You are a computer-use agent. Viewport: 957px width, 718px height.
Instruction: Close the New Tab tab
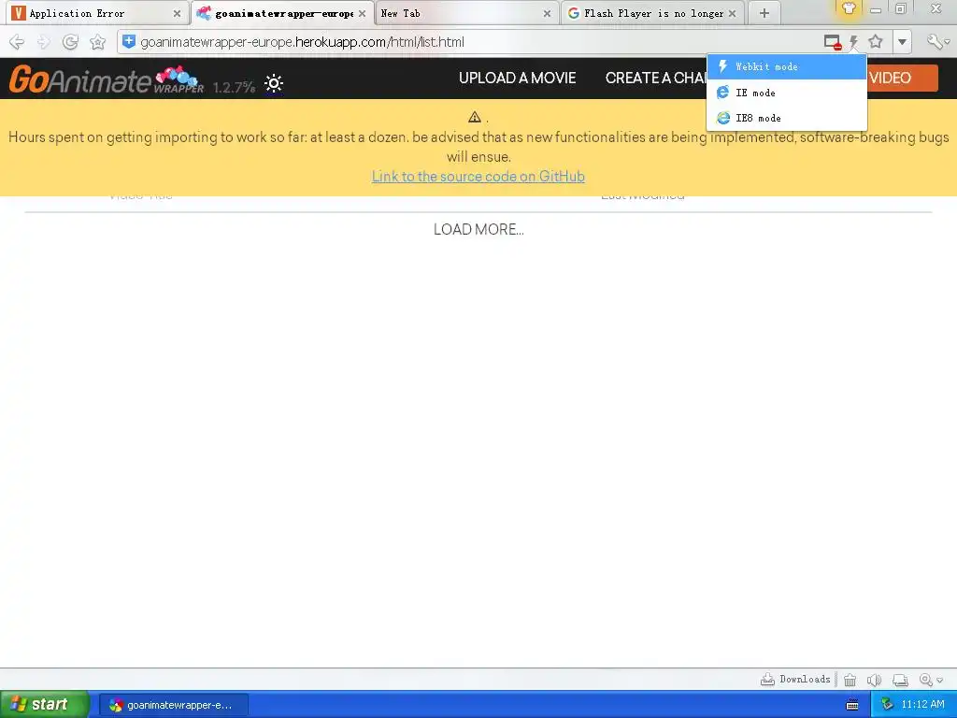point(547,13)
